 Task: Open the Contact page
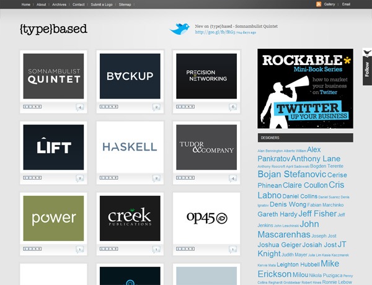(x=79, y=4)
